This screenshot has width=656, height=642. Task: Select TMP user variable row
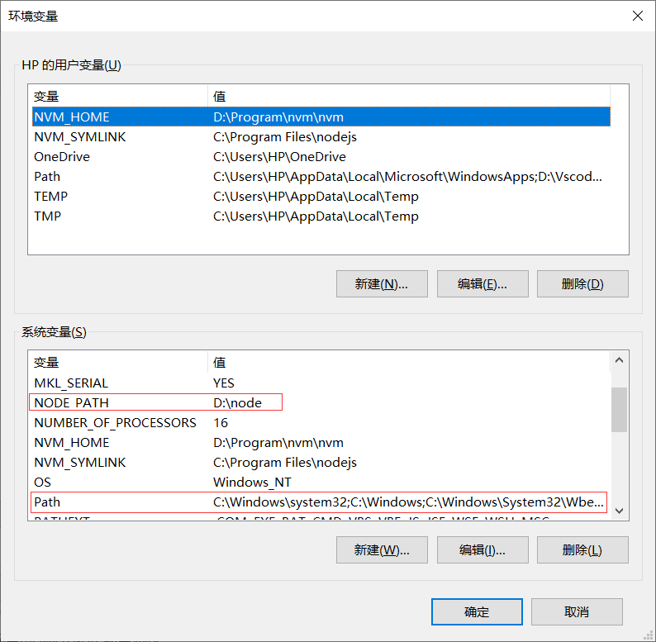(47, 216)
